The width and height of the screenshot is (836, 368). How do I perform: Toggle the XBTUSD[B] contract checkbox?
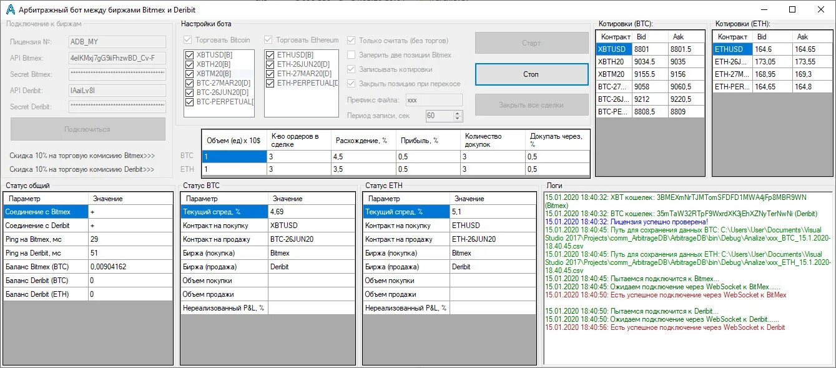190,55
